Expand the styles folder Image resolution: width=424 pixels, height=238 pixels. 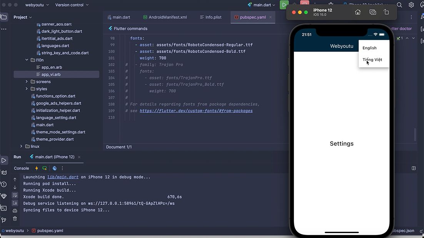27,89
